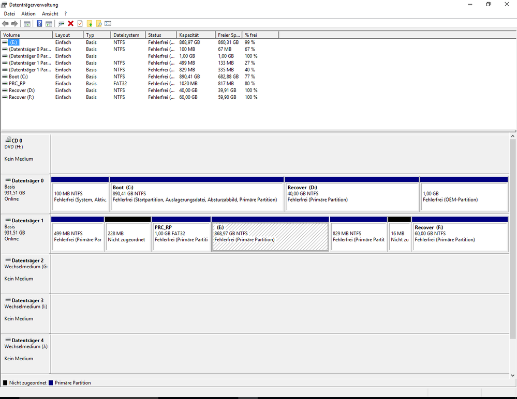Screen dimensions: 517x399
Task: Click the connect drive toolbar icon
Action: point(61,24)
